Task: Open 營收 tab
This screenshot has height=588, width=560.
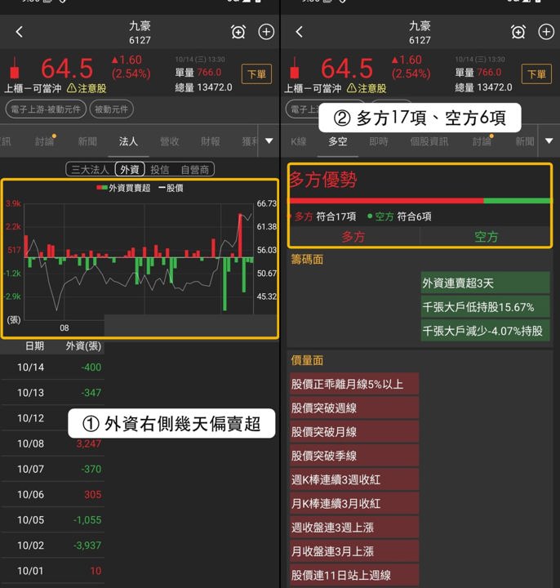Action: pos(170,141)
